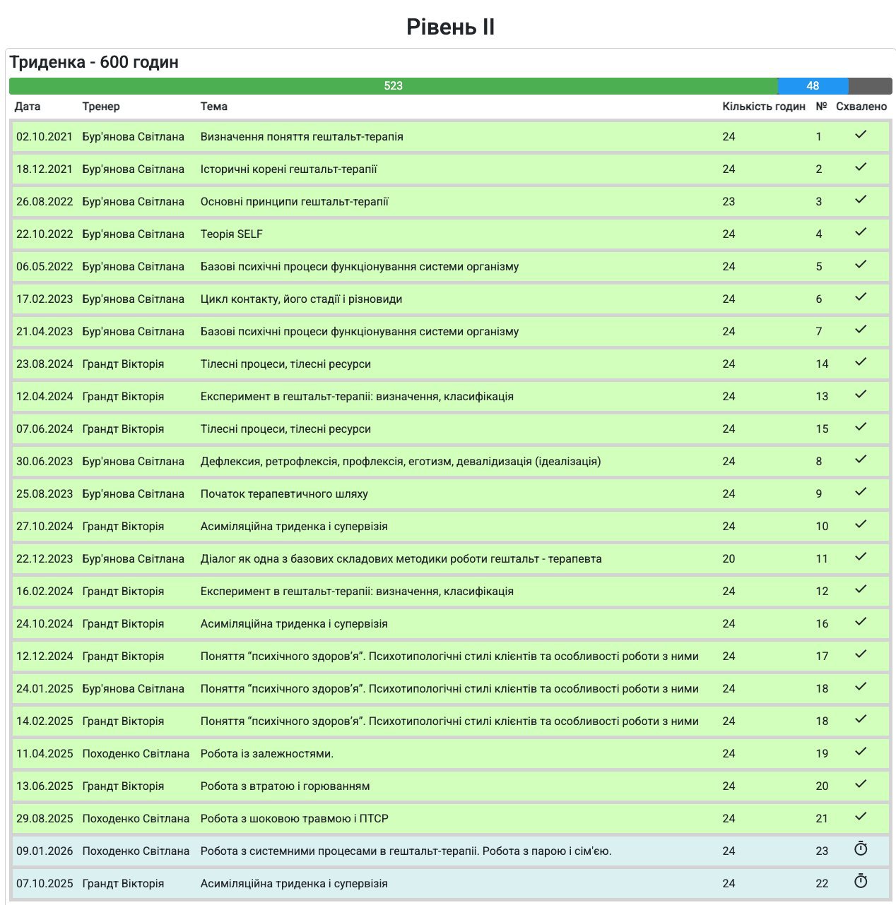
Task: Click the checkmark for Робота з шоковою травмою
Action: tap(860, 816)
